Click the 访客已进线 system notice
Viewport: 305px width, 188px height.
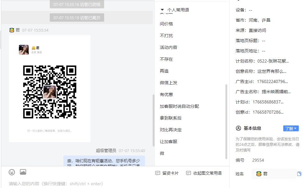pos(77,4)
